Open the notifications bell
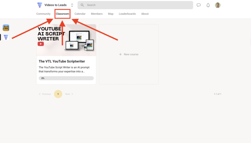Image resolution: width=251 pixels, height=143 pixels. point(208,5)
